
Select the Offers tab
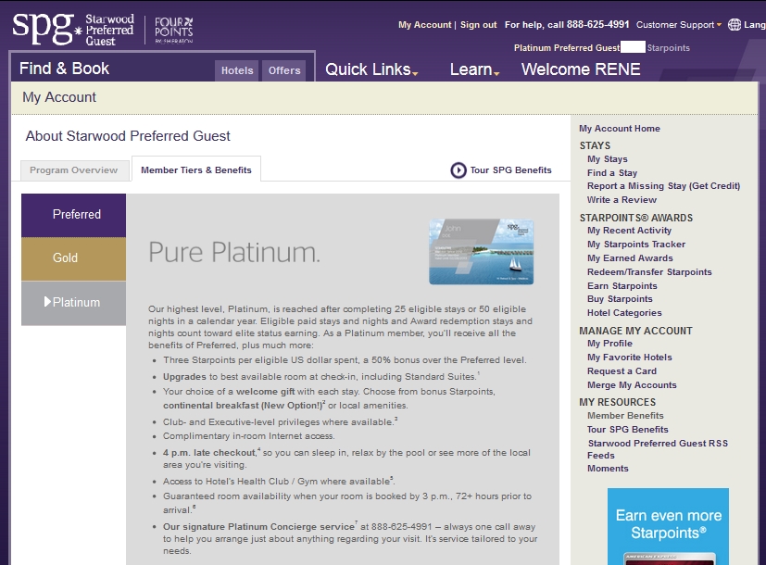click(283, 69)
